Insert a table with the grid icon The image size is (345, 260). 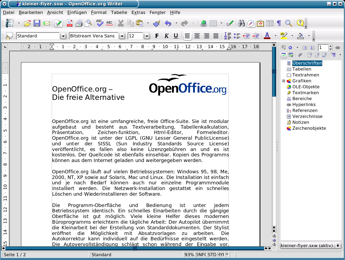click(x=213, y=23)
